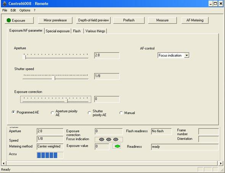Minimize the Control6008 window
The image size is (225, 173).
coord(211,3)
